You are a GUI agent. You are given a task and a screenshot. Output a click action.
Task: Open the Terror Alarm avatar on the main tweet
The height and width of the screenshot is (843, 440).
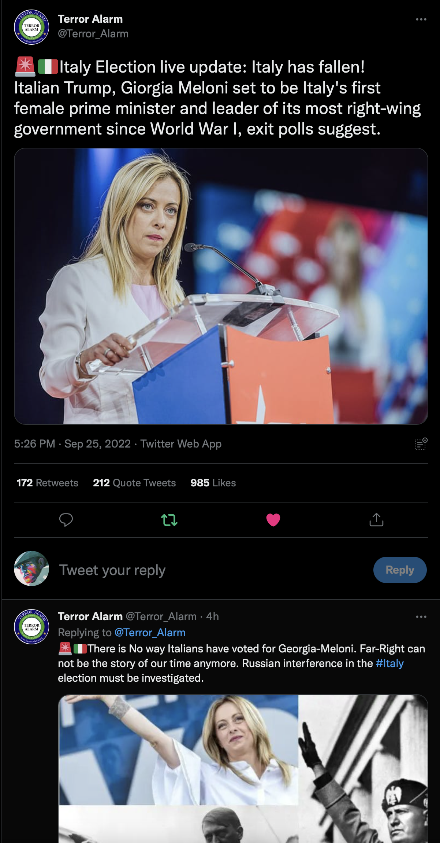click(x=31, y=27)
